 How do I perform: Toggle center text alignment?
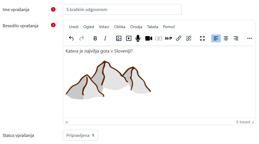click(x=226, y=38)
